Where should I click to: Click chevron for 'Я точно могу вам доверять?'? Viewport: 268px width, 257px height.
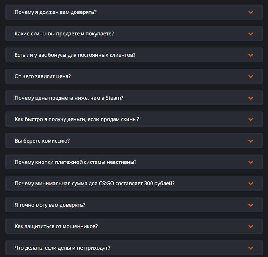pos(250,205)
